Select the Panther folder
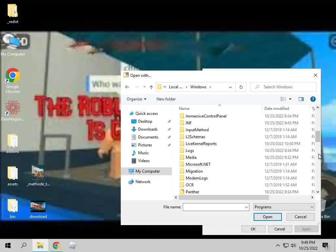The width and height of the screenshot is (336, 252). pyautogui.click(x=192, y=192)
